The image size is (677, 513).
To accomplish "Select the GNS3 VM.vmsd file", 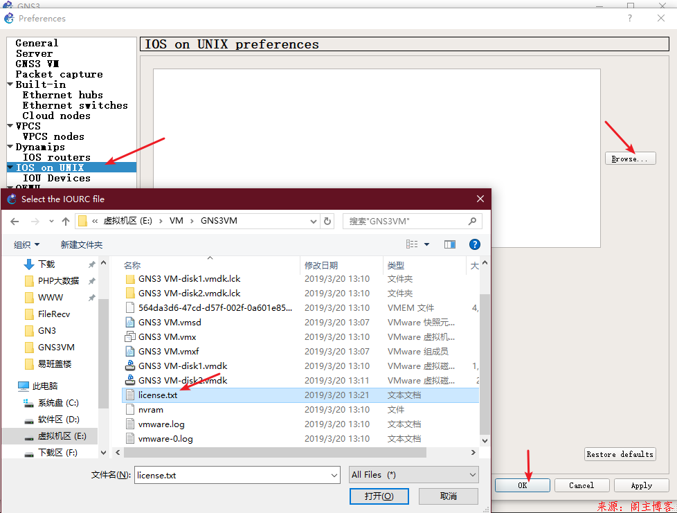I will (169, 323).
